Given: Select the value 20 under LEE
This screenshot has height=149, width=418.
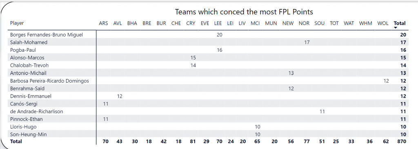Looking at the screenshot, I should pos(219,35).
